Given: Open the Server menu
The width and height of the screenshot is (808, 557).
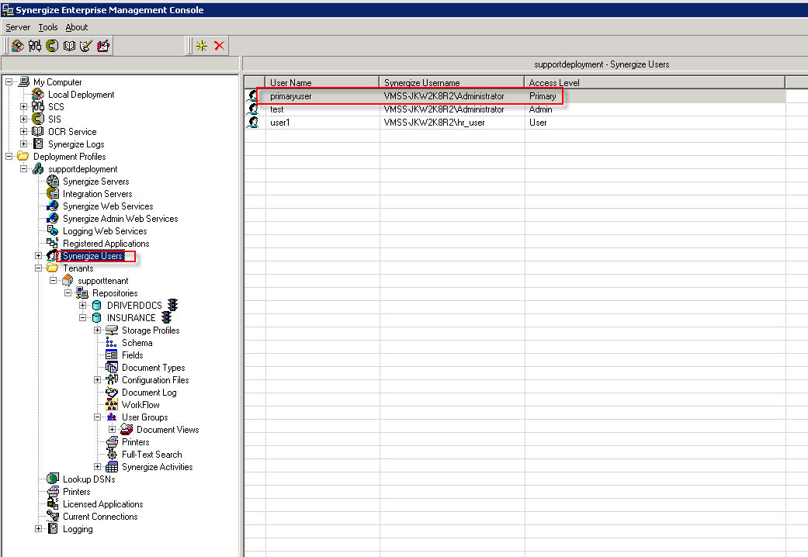Looking at the screenshot, I should point(18,27).
